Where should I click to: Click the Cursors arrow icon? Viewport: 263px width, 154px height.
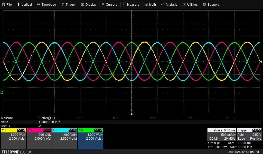coord(103,4)
